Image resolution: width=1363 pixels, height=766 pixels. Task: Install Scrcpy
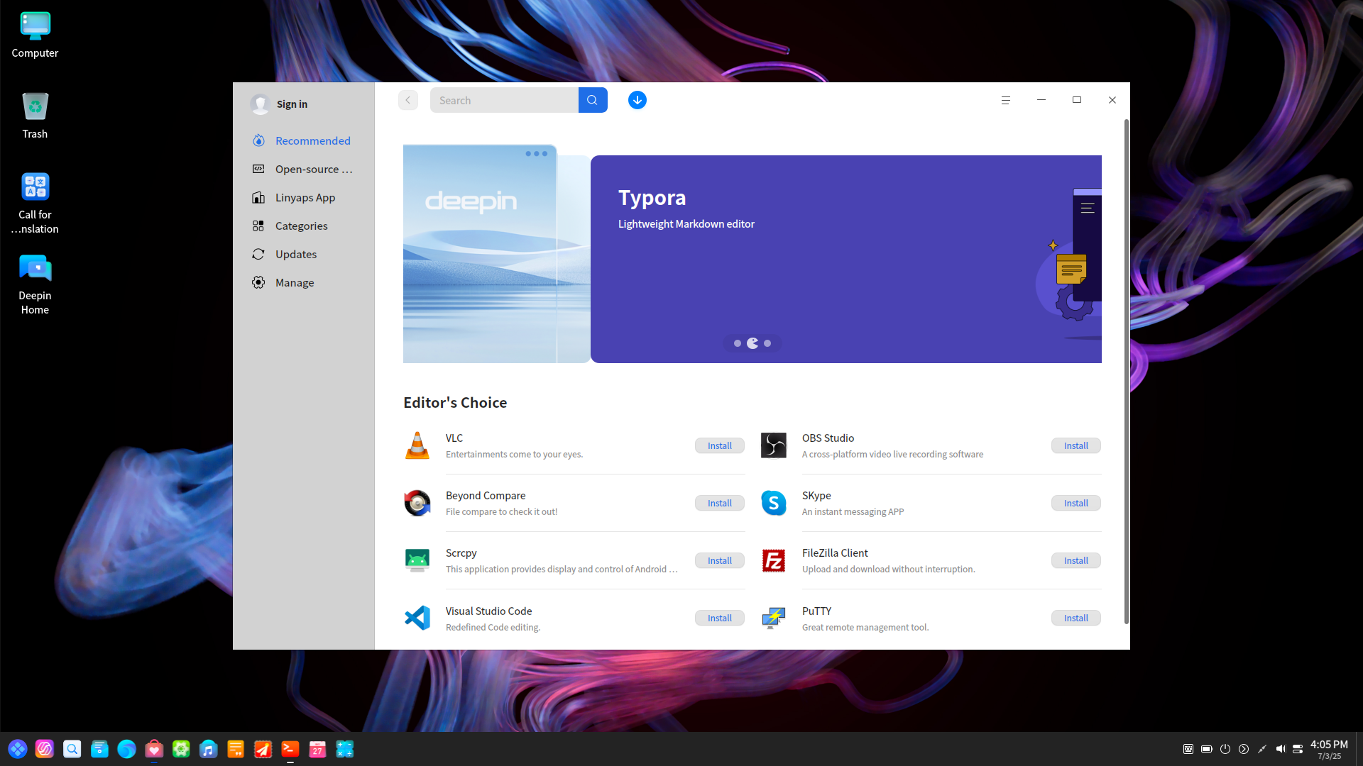pyautogui.click(x=720, y=560)
